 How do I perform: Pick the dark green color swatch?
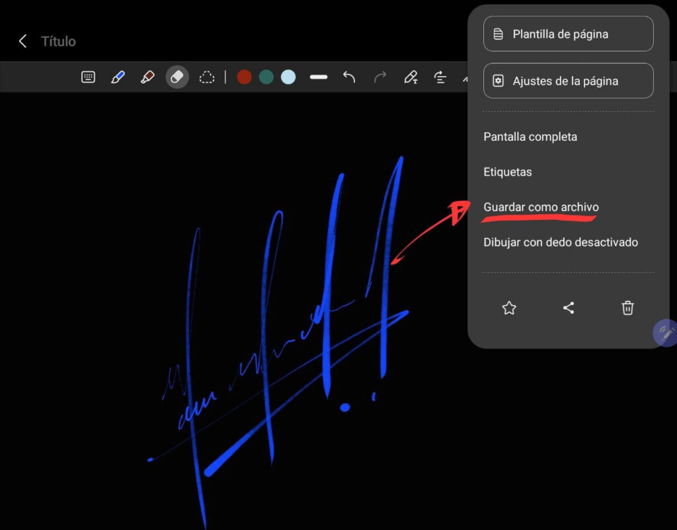[x=266, y=77]
